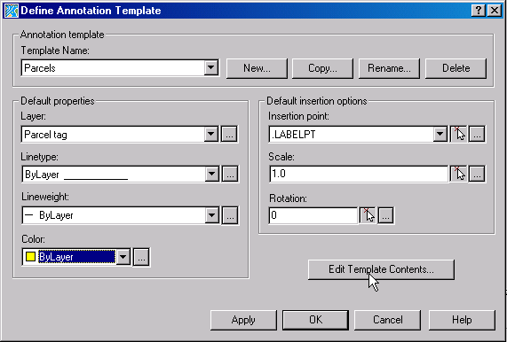The image size is (507, 342).
Task: Expand the Insertion point dropdown arrow
Action: coord(440,134)
